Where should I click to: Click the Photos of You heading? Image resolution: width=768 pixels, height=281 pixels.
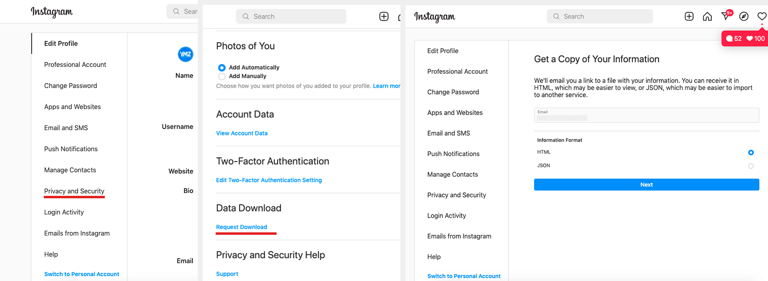pyautogui.click(x=245, y=46)
